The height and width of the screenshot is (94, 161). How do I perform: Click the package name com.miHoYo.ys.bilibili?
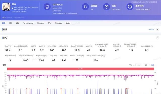(19, 12)
